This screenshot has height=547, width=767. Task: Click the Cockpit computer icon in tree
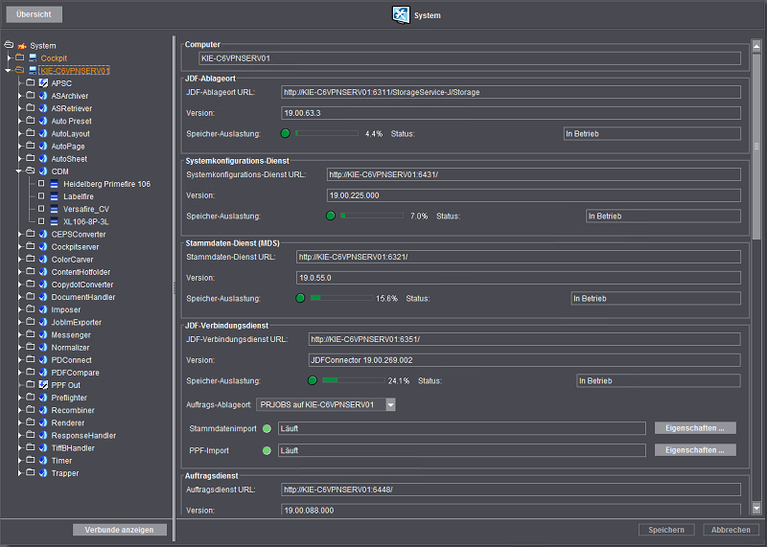click(33, 58)
